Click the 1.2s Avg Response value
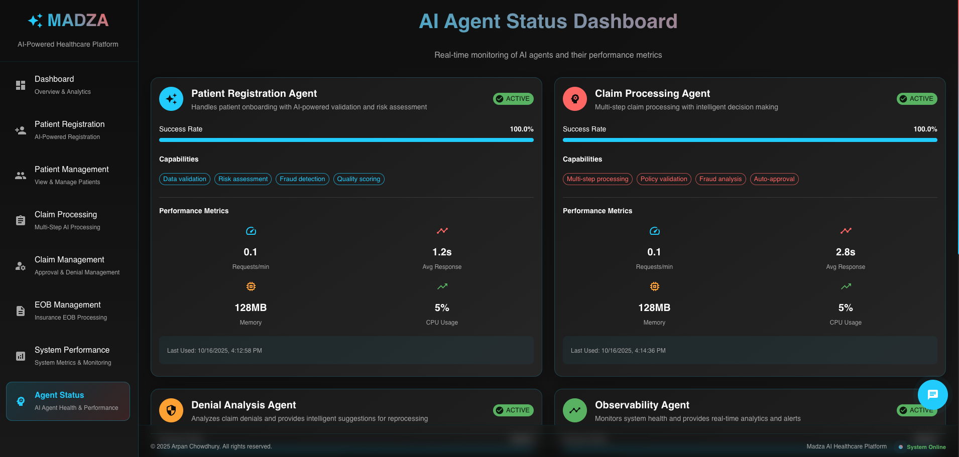The image size is (959, 457). (x=442, y=252)
